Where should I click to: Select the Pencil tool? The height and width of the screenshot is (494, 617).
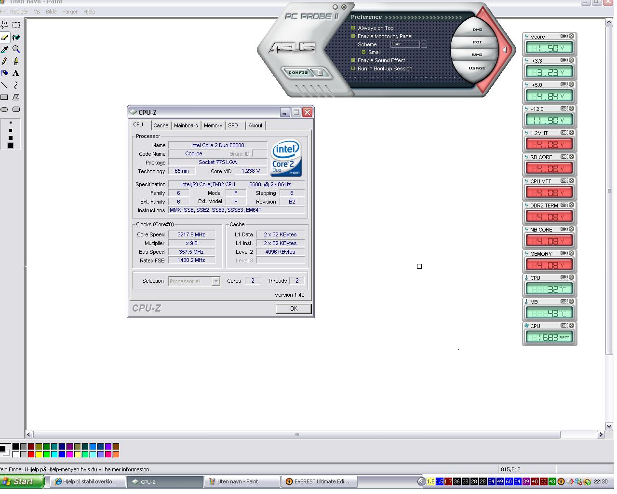pos(4,61)
